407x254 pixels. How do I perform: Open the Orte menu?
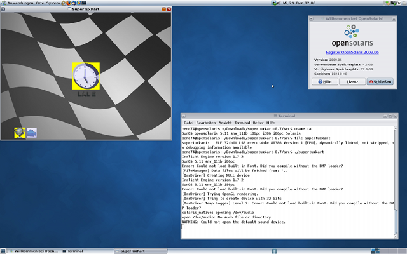click(x=39, y=3)
